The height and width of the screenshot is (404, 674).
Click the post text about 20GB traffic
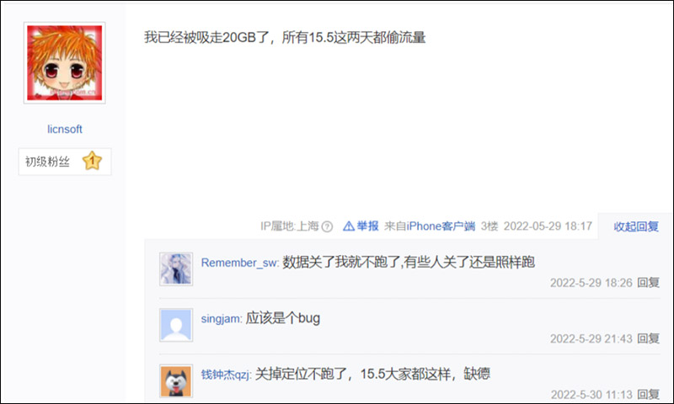[x=285, y=37]
